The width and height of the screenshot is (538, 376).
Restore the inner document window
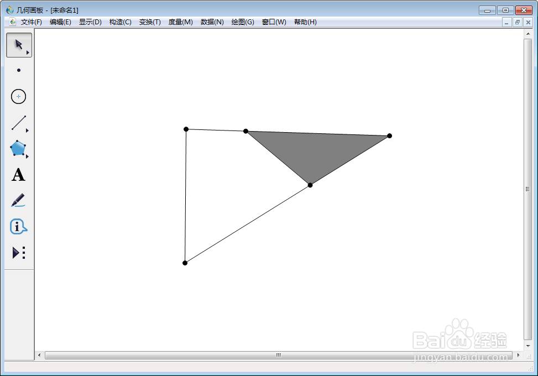518,23
